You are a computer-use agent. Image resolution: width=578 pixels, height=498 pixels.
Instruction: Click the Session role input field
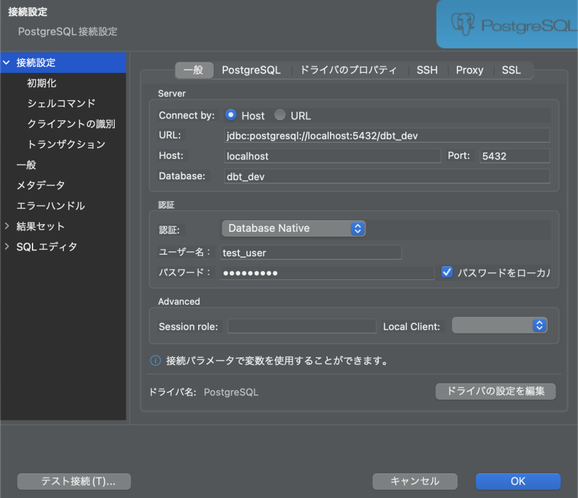point(301,325)
